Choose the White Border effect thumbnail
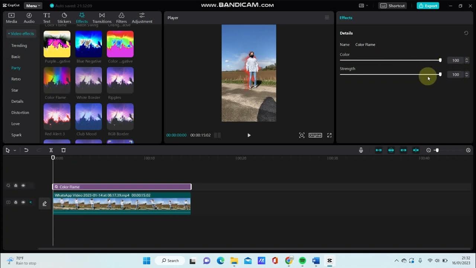The image size is (476, 268). pos(89,80)
